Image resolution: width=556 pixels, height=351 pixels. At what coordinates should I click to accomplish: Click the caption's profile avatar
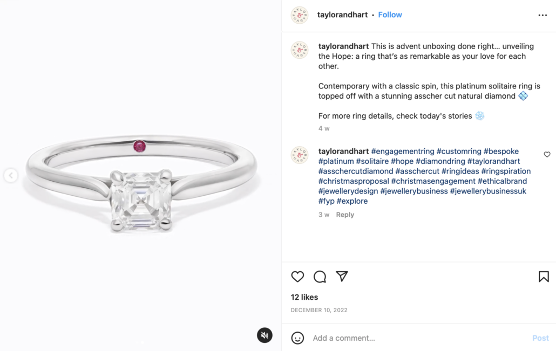(x=300, y=50)
